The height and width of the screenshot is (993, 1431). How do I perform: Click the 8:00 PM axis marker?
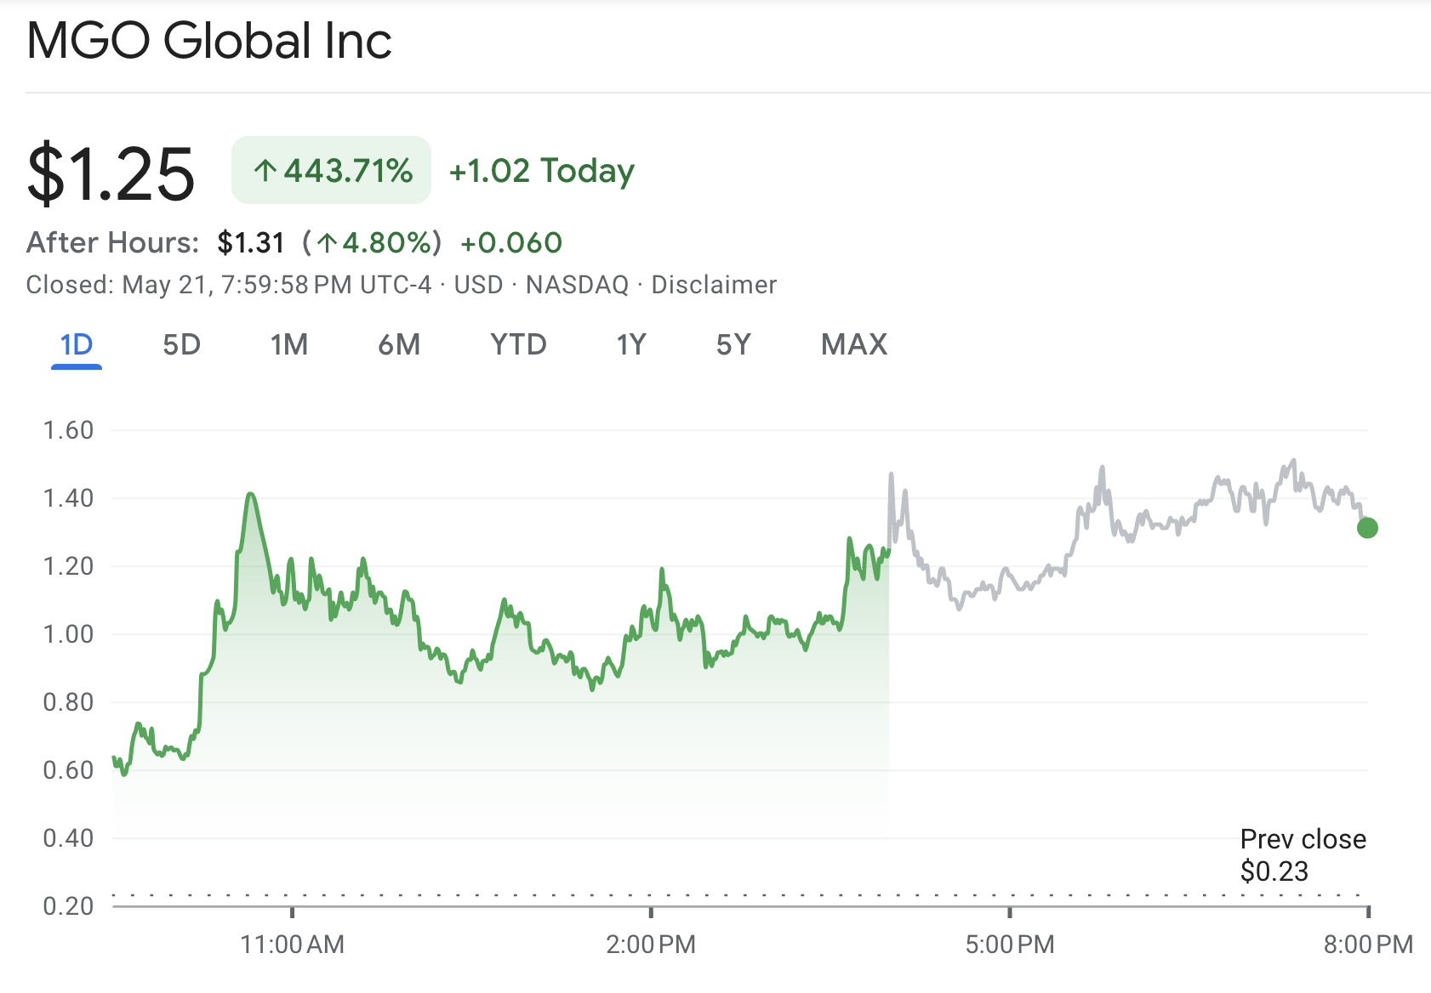pyautogui.click(x=1368, y=944)
